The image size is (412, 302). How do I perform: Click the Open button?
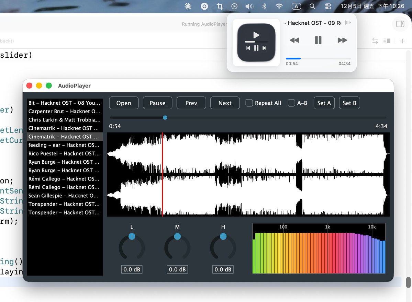coord(124,103)
